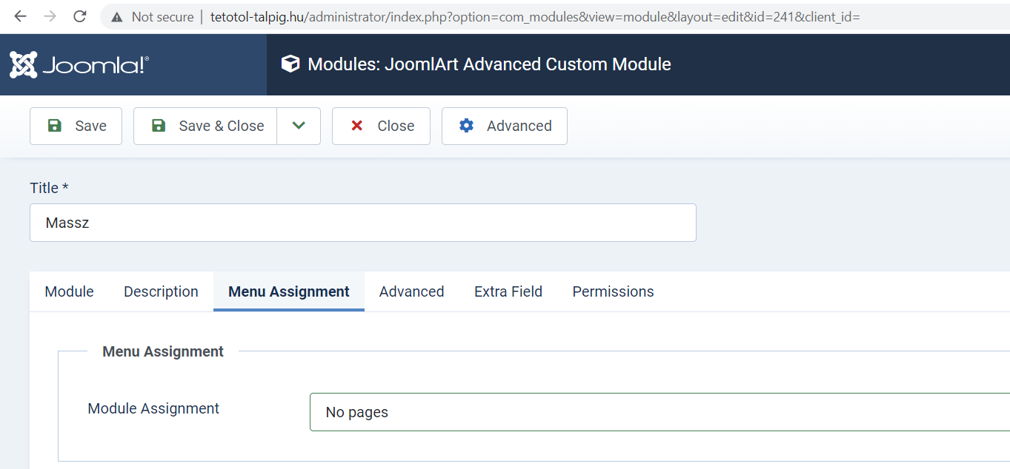Viewport: 1010px width, 469px height.
Task: Show the Extra Field tab
Action: tap(508, 291)
